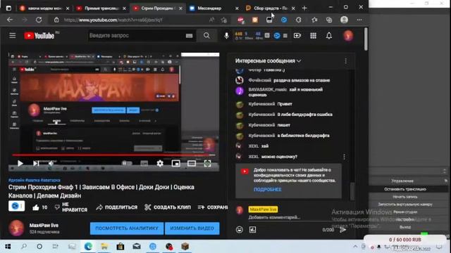Viewport: 451px width, 253px height.
Task: Open Microsoft Store from taskbar
Action: coord(121,247)
